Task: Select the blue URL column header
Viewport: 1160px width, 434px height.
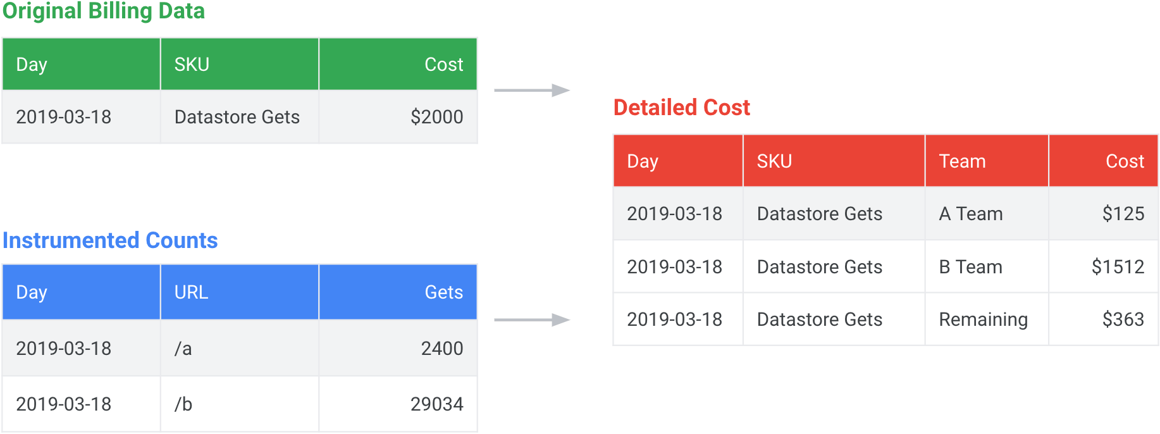Action: [191, 292]
